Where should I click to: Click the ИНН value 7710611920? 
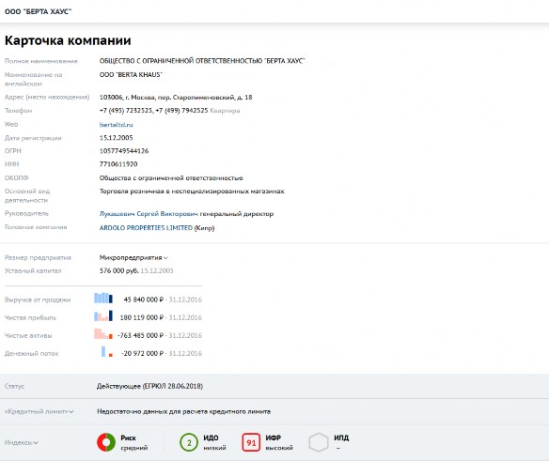click(118, 164)
